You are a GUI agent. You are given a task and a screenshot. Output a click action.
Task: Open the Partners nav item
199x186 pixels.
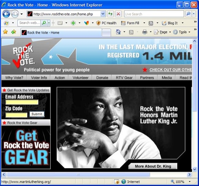click(147, 77)
